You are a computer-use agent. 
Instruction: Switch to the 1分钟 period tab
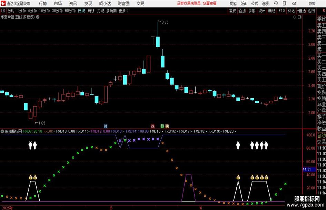21,11
